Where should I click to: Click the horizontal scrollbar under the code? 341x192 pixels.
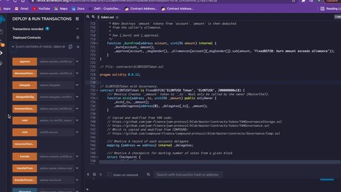(x=220, y=162)
